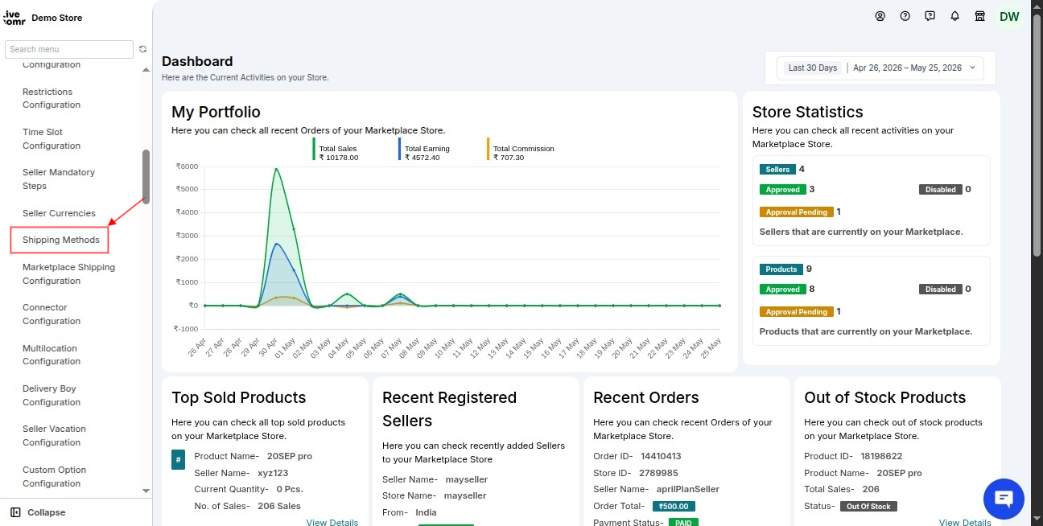Viewport: 1043px width, 526px height.
Task: Select Marketplace Shipping Configuration menu item
Action: tap(68, 273)
